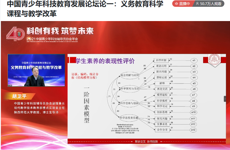This screenshot has width=230, height=150.
Task: Click the line 现代教学技术教育部重点实验室主任
Action: tap(39, 108)
